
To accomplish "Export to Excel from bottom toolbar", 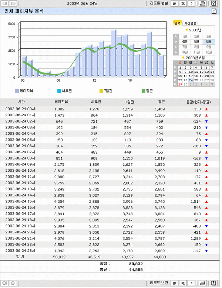I will [183, 283].
